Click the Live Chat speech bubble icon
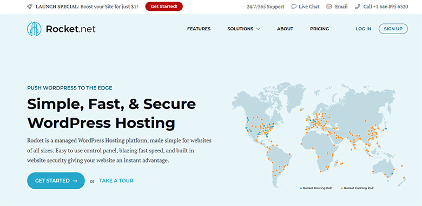Screen dimensions: 422x206 pos(294,7)
